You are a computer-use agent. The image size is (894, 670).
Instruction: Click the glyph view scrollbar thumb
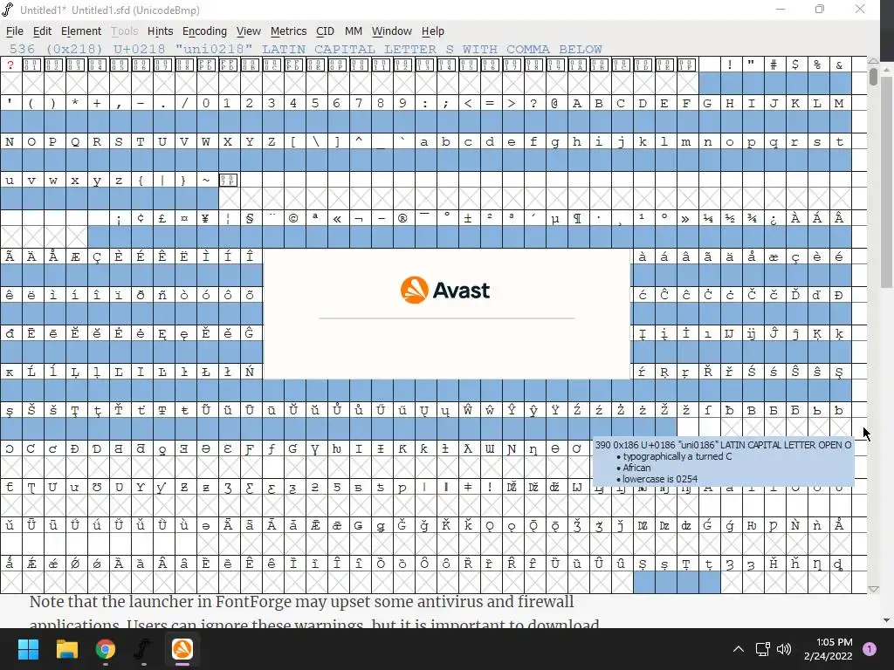point(873,77)
